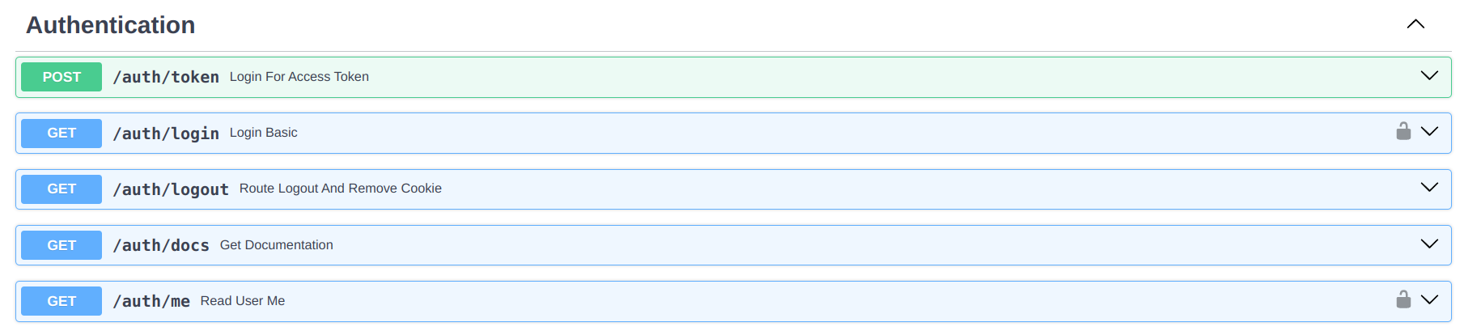Expand the /auth/docs row arrow
Image resolution: width=1464 pixels, height=331 pixels.
coord(1429,244)
